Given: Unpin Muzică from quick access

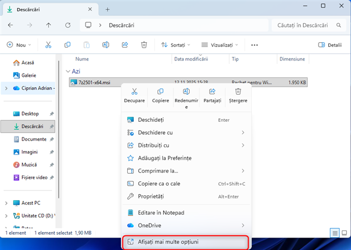Looking at the screenshot, I should pos(51,165).
